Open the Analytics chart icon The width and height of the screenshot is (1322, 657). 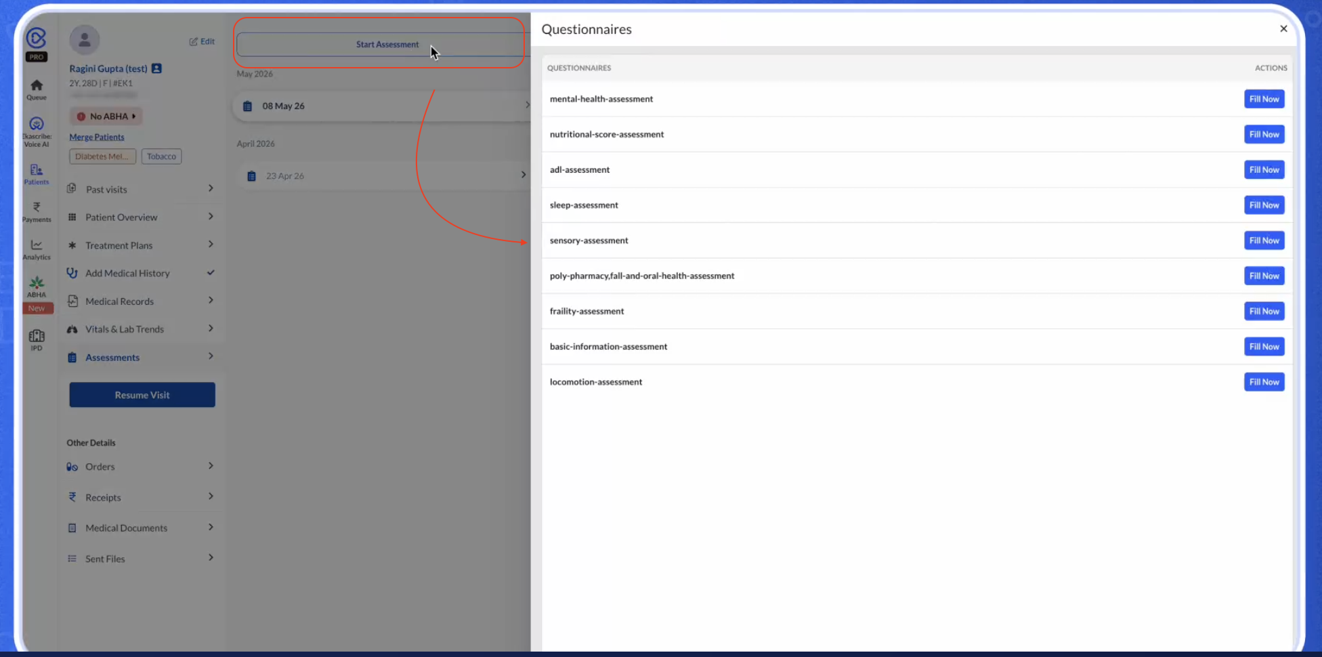37,245
